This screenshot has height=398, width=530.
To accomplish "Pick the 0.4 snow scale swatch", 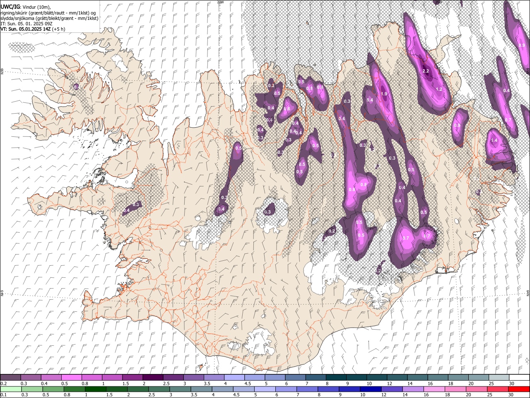I will pyautogui.click(x=51, y=377).
